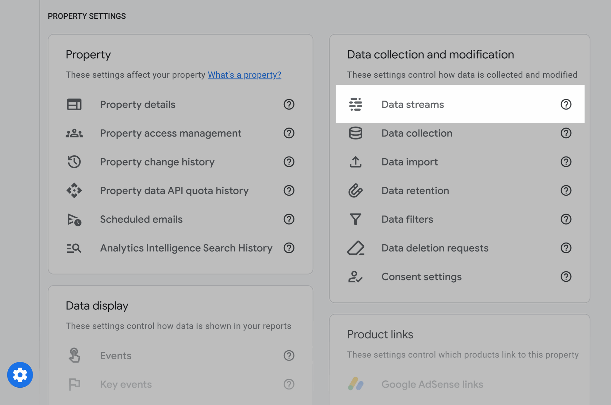This screenshot has height=405, width=611.
Task: Open Google AdSense links
Action: point(432,384)
